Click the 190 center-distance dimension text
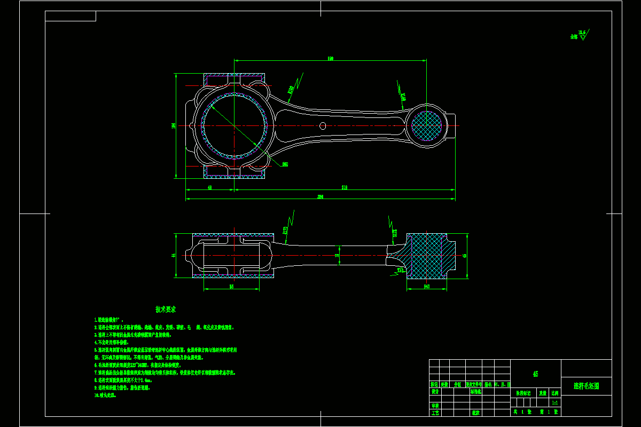The width and height of the screenshot is (641, 427). 331,59
